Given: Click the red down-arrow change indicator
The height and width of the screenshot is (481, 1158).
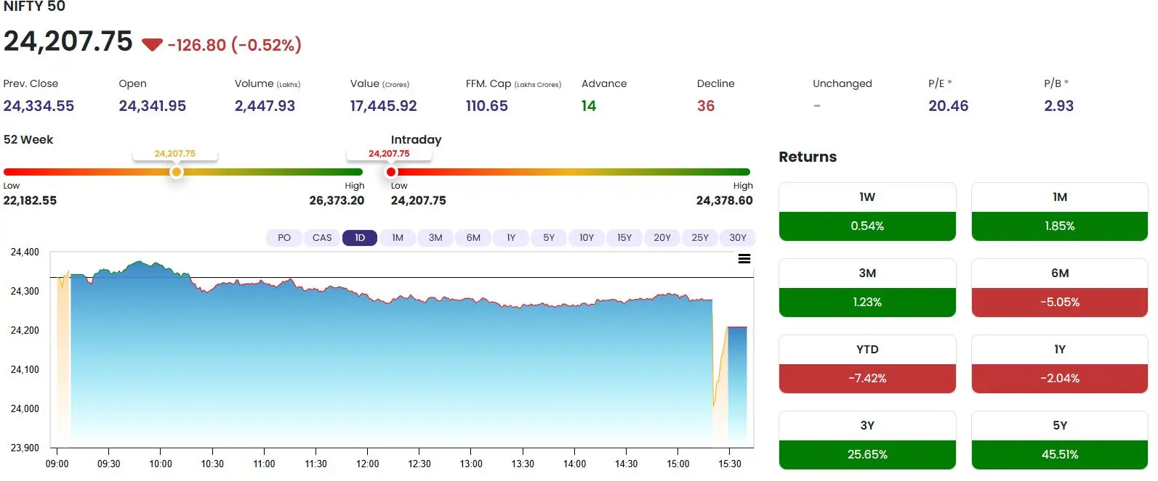Looking at the screenshot, I should (152, 45).
